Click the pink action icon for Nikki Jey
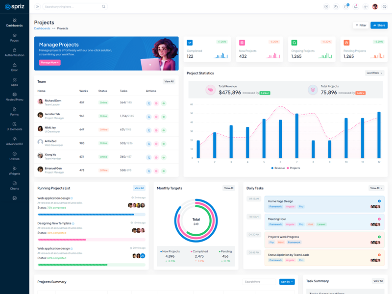This screenshot has height=294, width=392. (x=156, y=130)
